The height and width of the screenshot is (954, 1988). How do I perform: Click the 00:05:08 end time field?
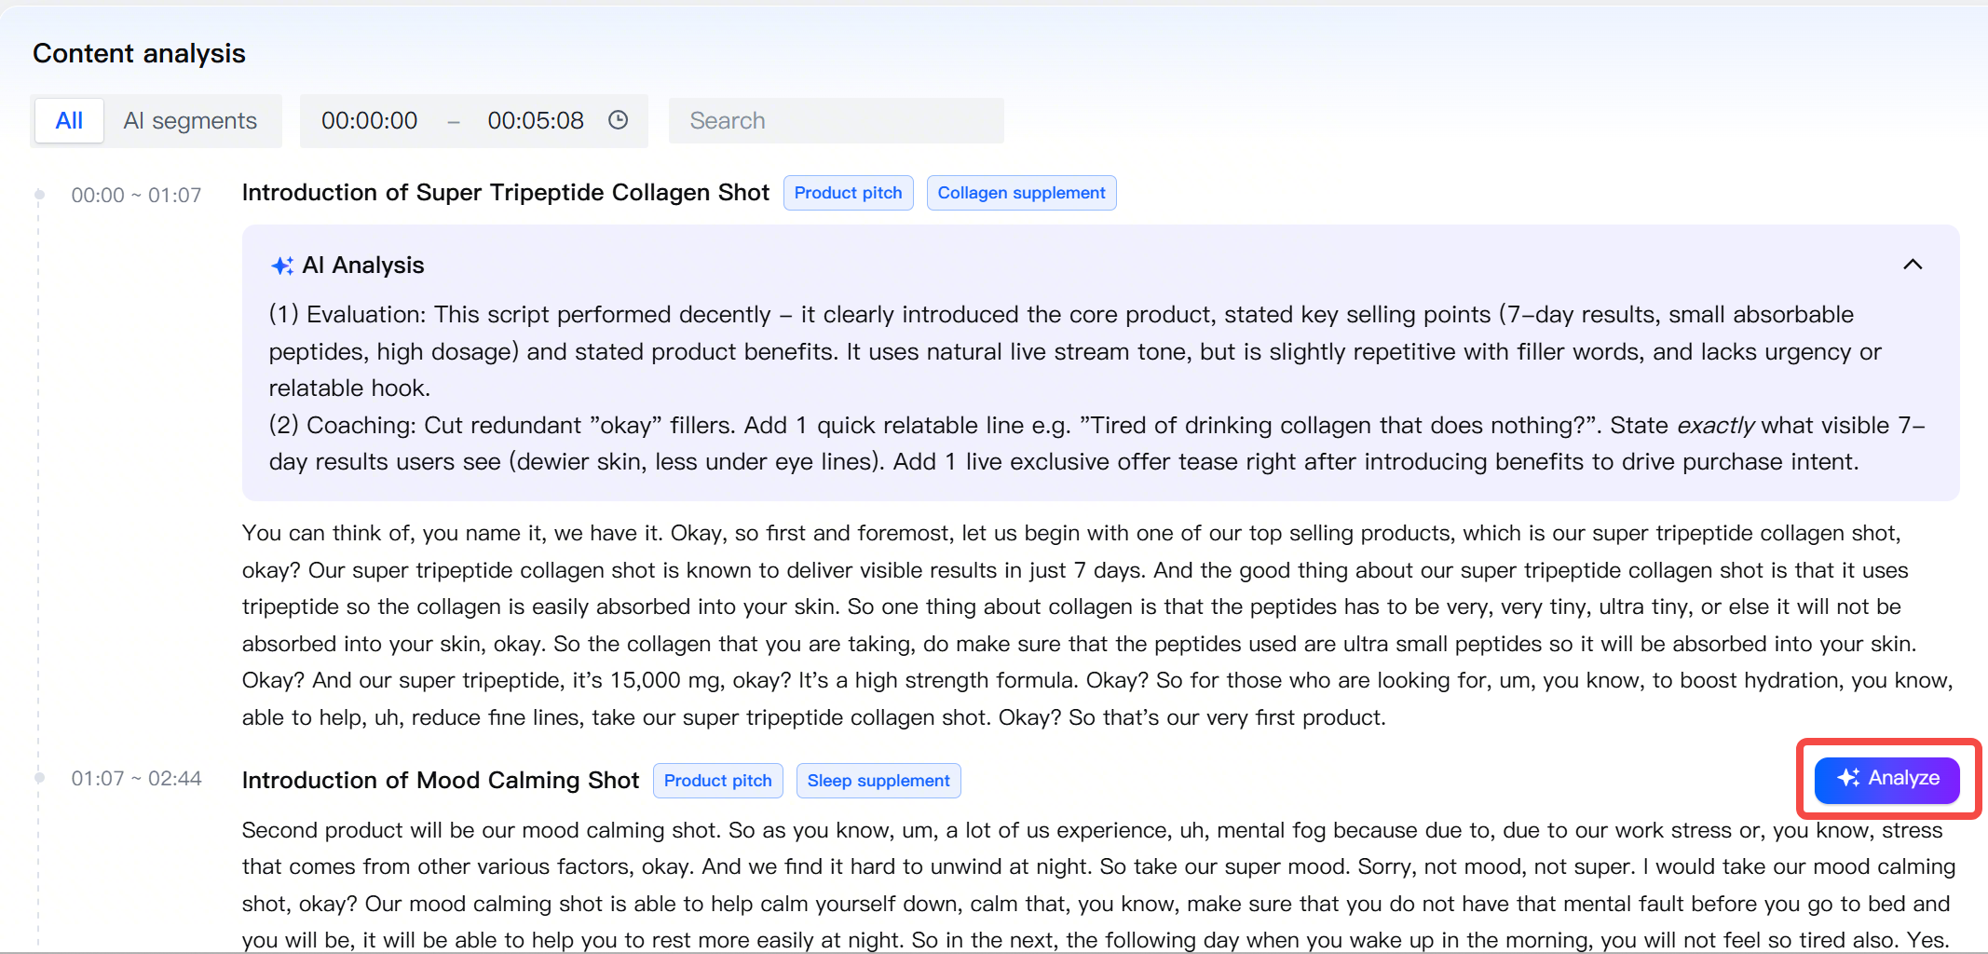click(x=536, y=121)
